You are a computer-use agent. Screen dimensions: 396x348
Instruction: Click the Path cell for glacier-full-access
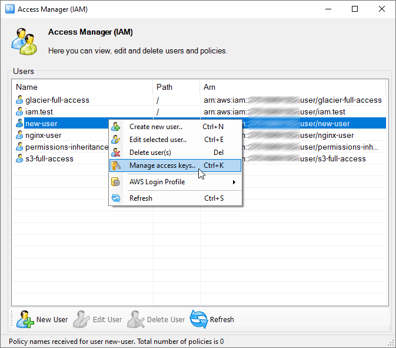(177, 100)
